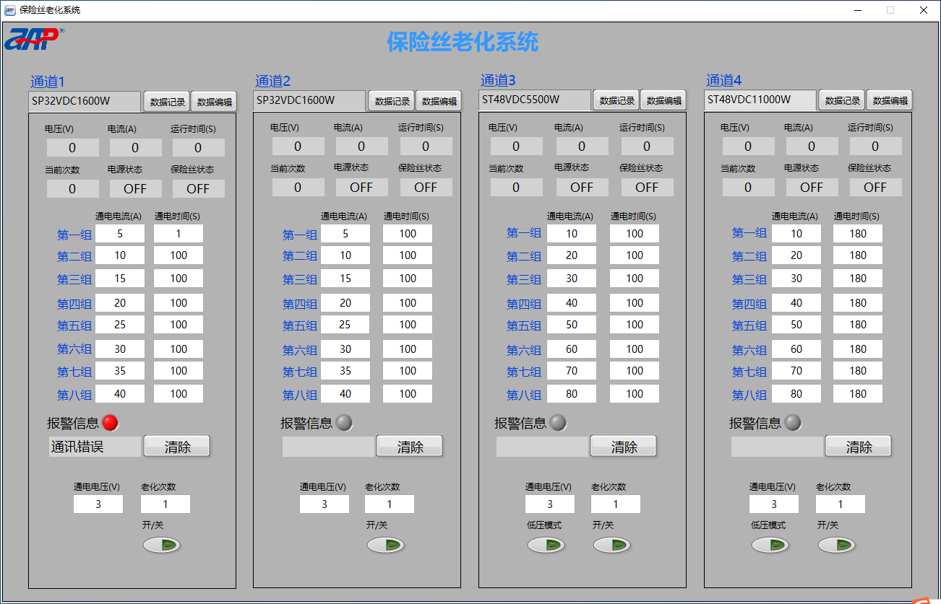Click the grey alarm indicator in channel 3
The image size is (941, 604).
(558, 423)
